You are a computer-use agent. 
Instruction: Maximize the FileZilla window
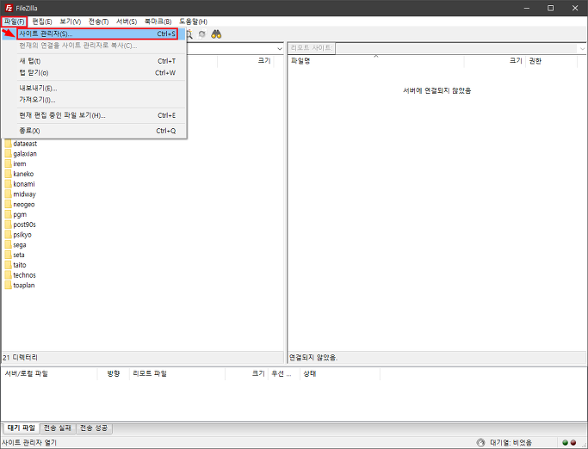pos(550,8)
